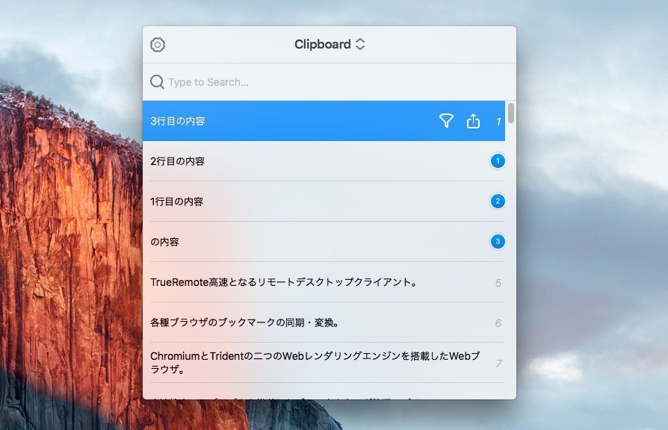The width and height of the screenshot is (668, 430).
Task: Select the 各種ブラウザのブックマーク entry
Action: [x=324, y=322]
